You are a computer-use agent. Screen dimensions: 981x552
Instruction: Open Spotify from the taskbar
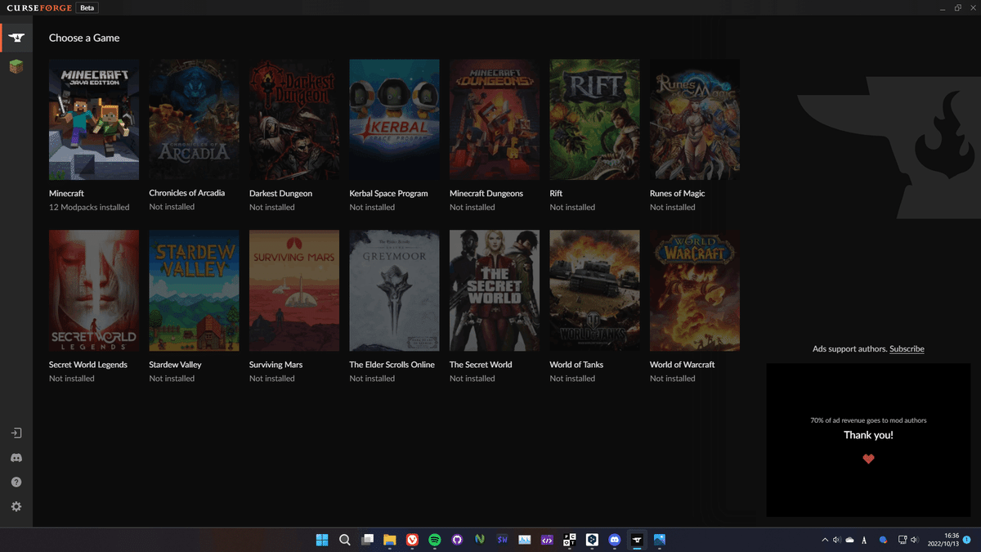[434, 540]
